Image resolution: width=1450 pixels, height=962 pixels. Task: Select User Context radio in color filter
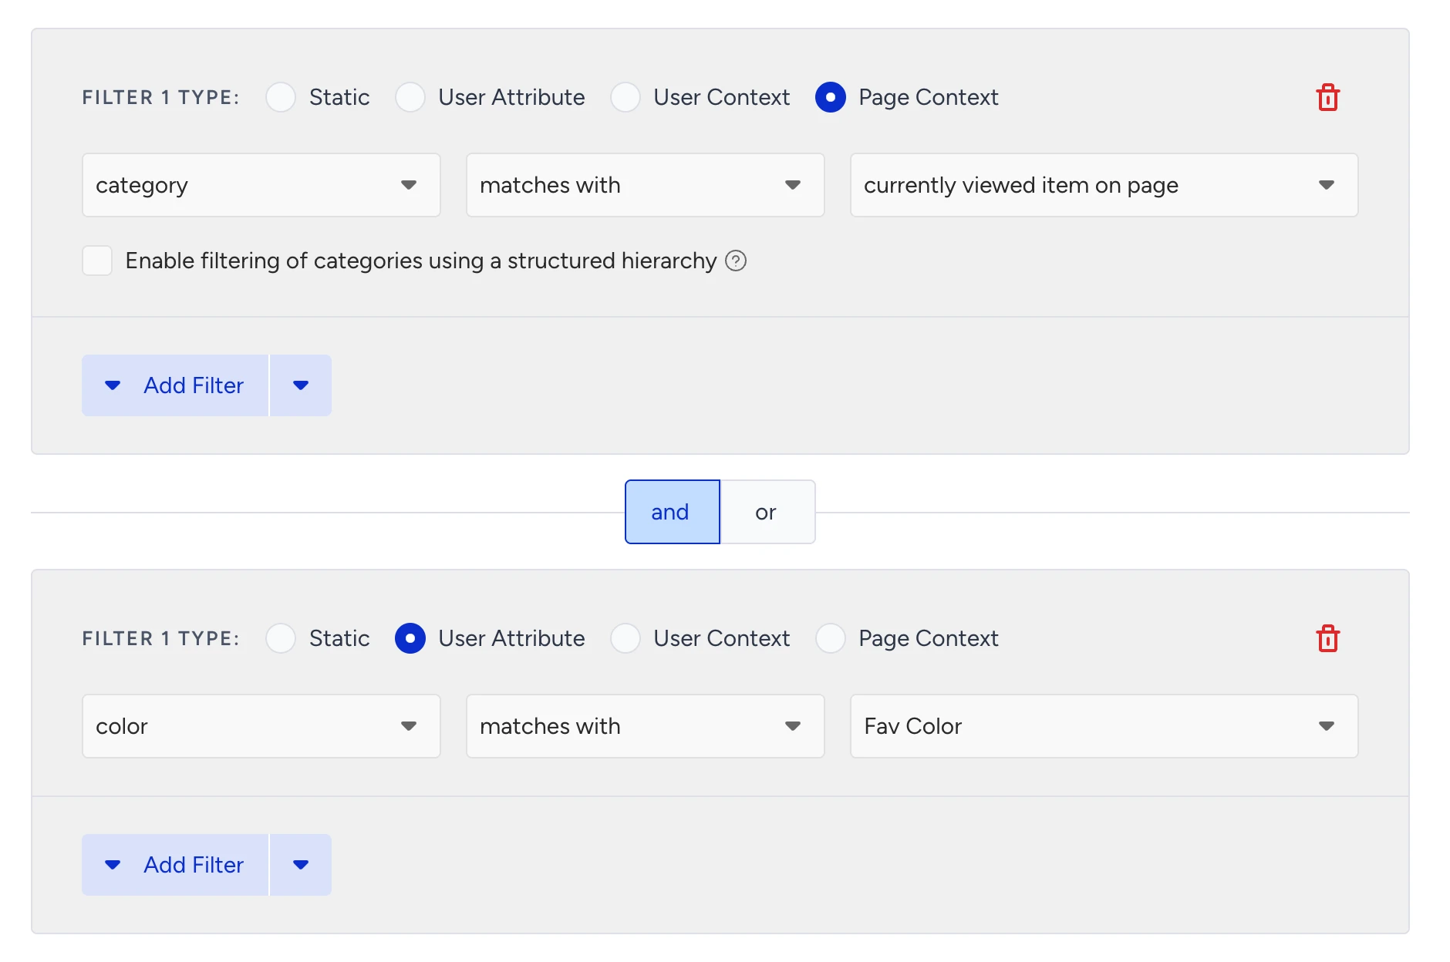click(626, 639)
